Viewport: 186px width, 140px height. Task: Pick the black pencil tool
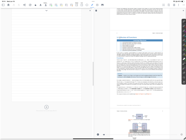[x=184, y=64]
